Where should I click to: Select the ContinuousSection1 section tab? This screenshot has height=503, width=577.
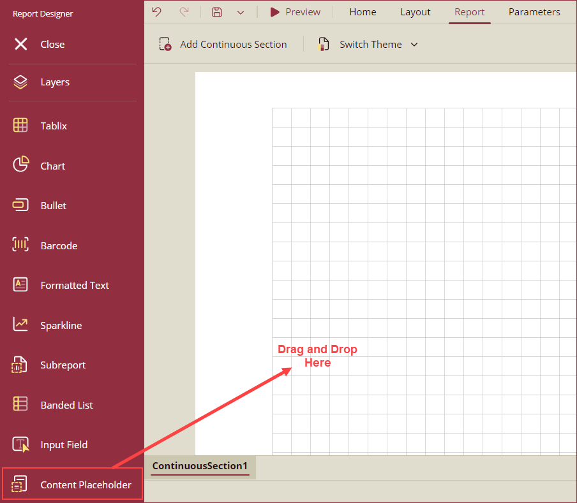click(200, 466)
